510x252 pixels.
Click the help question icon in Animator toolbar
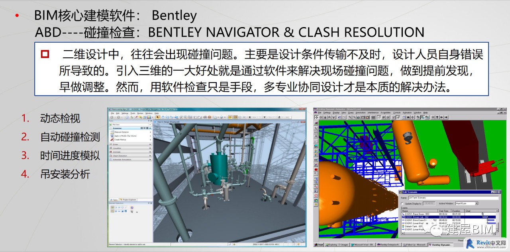[x=404, y=117]
